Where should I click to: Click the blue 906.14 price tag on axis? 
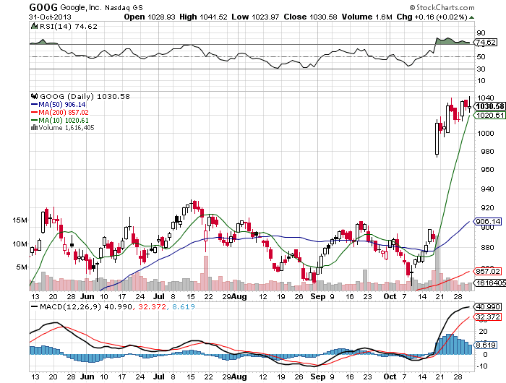pyautogui.click(x=488, y=221)
